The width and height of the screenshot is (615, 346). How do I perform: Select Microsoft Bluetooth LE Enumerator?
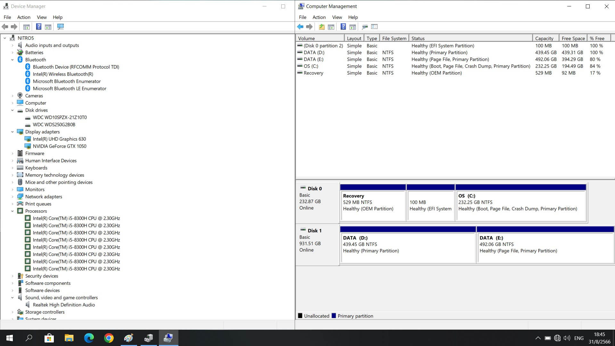point(70,88)
